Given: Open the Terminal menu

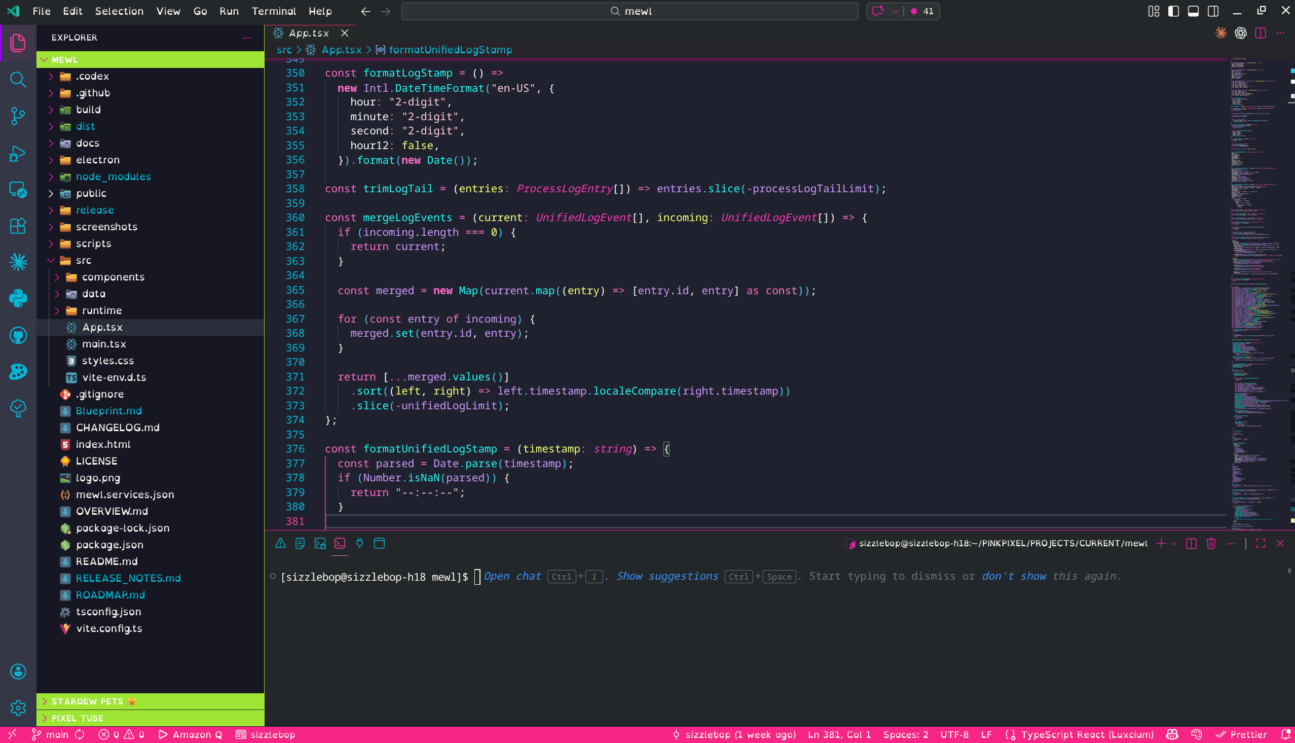Looking at the screenshot, I should [x=273, y=11].
